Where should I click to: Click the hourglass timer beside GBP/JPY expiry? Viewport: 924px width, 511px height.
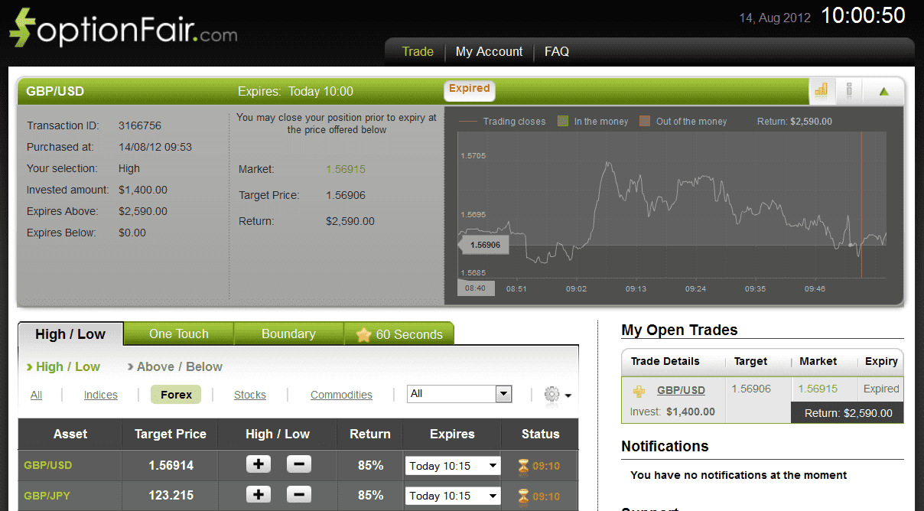521,495
